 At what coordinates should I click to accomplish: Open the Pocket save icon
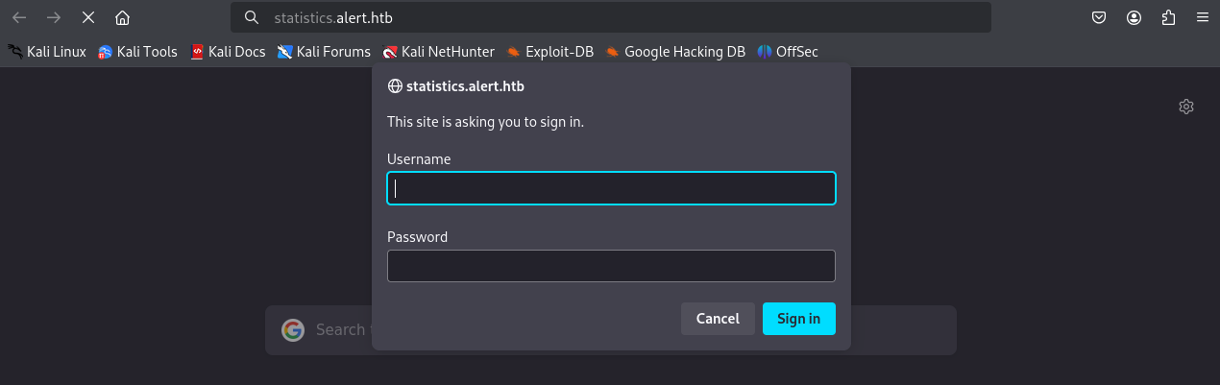pos(1100,17)
